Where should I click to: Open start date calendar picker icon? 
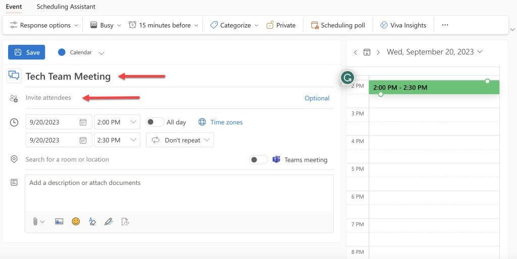pos(83,122)
